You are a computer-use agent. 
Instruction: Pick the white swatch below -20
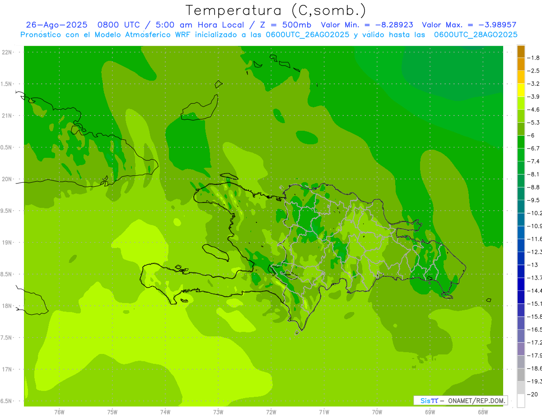pos(521,401)
